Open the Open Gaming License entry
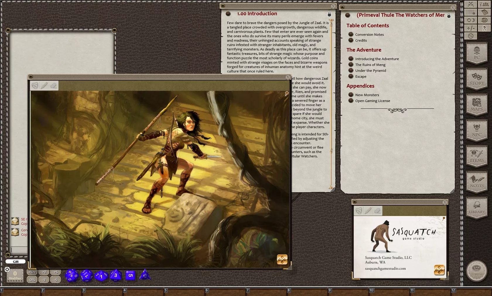Image resolution: width=492 pixels, height=296 pixels. [x=373, y=101]
